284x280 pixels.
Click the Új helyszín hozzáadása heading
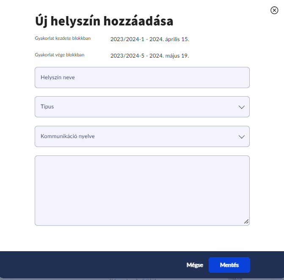(x=104, y=21)
